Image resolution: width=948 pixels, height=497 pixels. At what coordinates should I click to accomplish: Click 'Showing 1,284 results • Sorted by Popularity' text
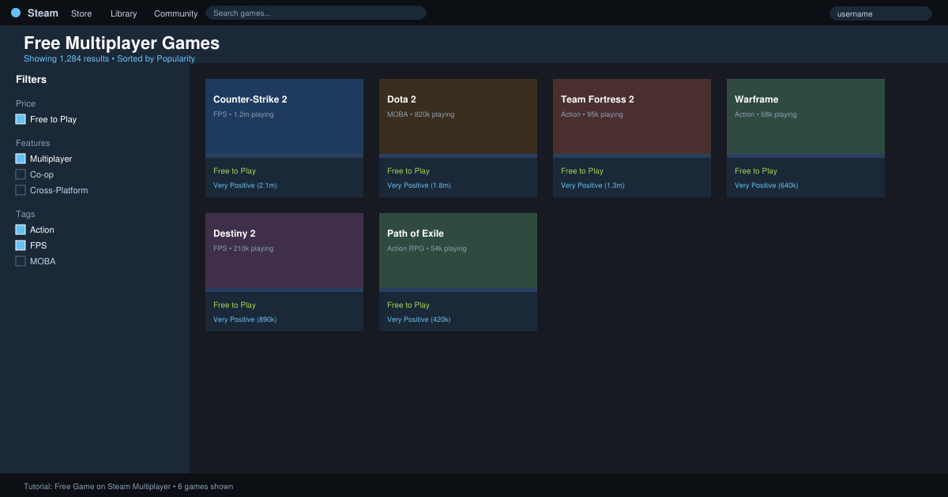click(109, 58)
